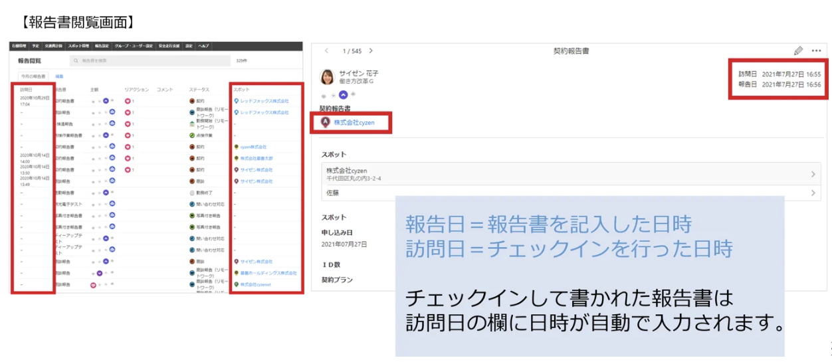Screen dimensions: 832x364
Task: Expand the 株式会社cyzen spot row chevron
Action: tap(813, 174)
